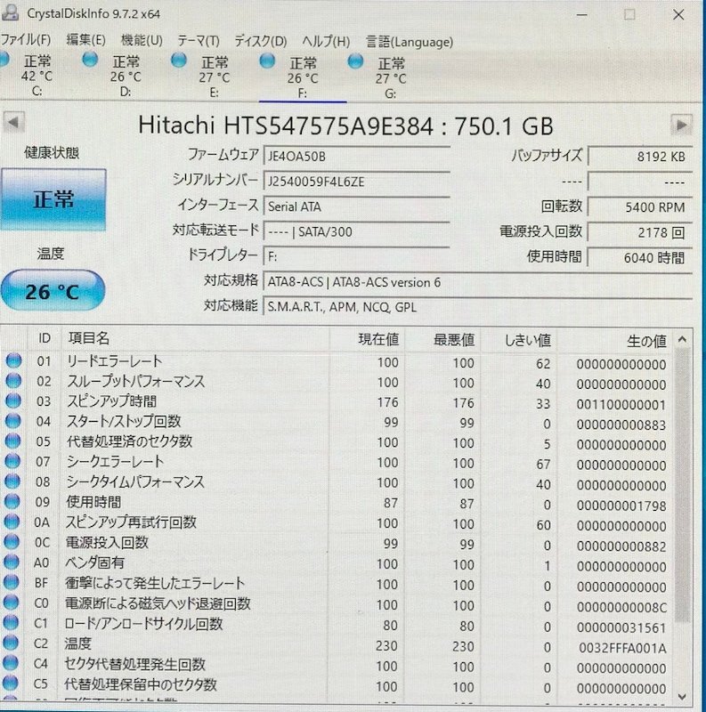The image size is (706, 712).
Task: Click status orb of row 03 スピンアップ時間
Action: click(x=13, y=400)
